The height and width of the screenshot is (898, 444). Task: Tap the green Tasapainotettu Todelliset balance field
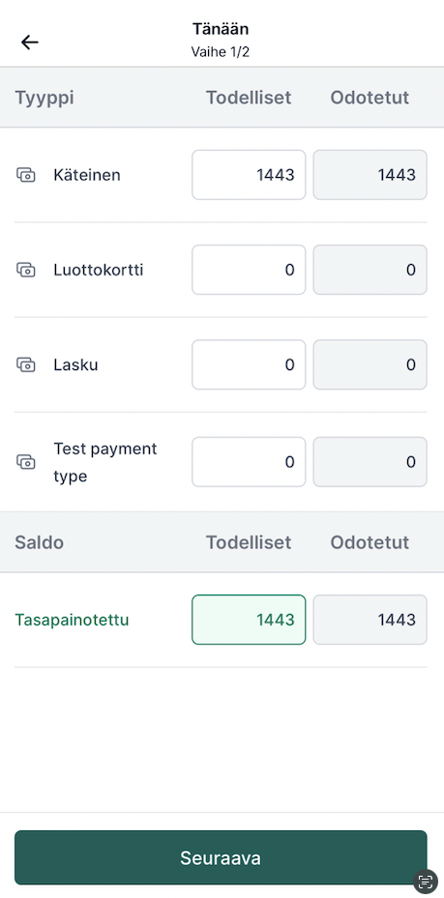(x=249, y=620)
